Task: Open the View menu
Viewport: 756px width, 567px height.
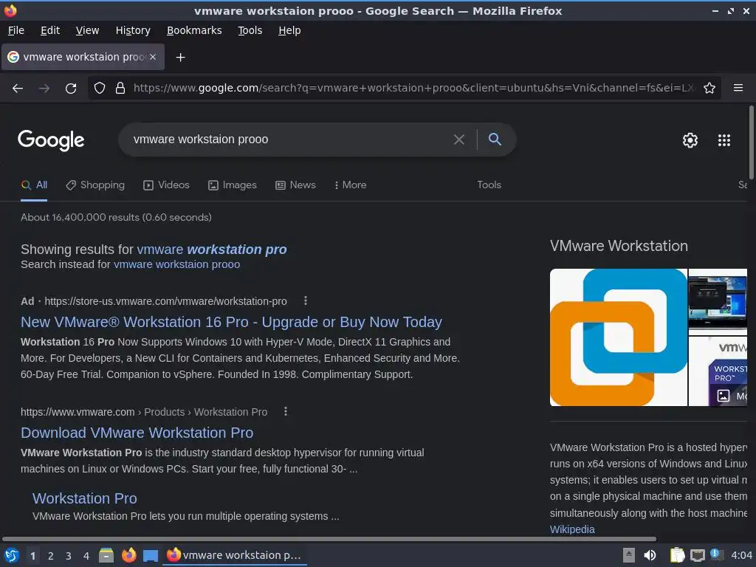Action: [x=87, y=30]
